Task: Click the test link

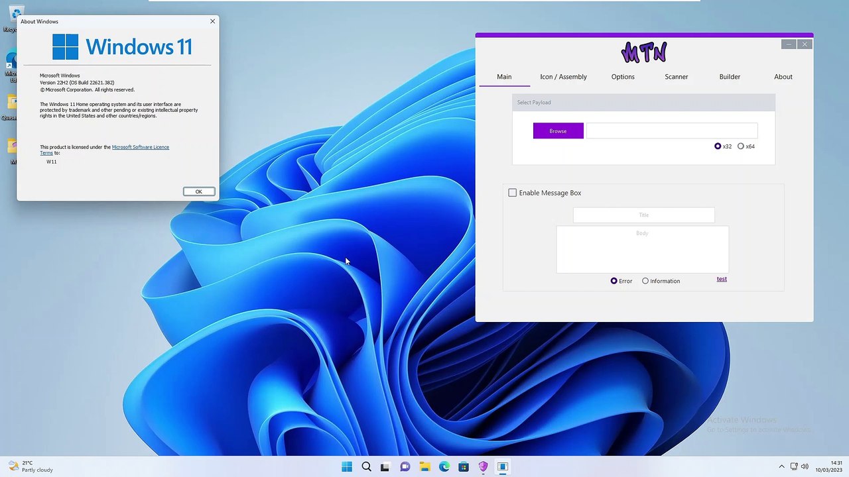Action: pyautogui.click(x=722, y=279)
